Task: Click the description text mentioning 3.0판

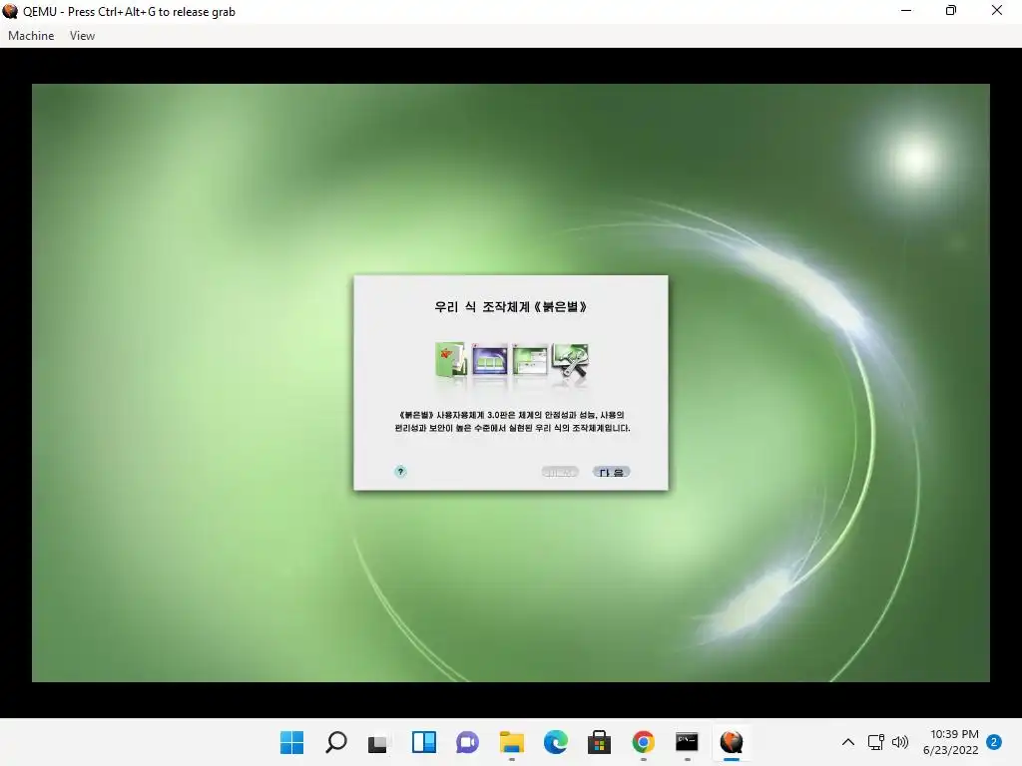Action: coord(512,422)
